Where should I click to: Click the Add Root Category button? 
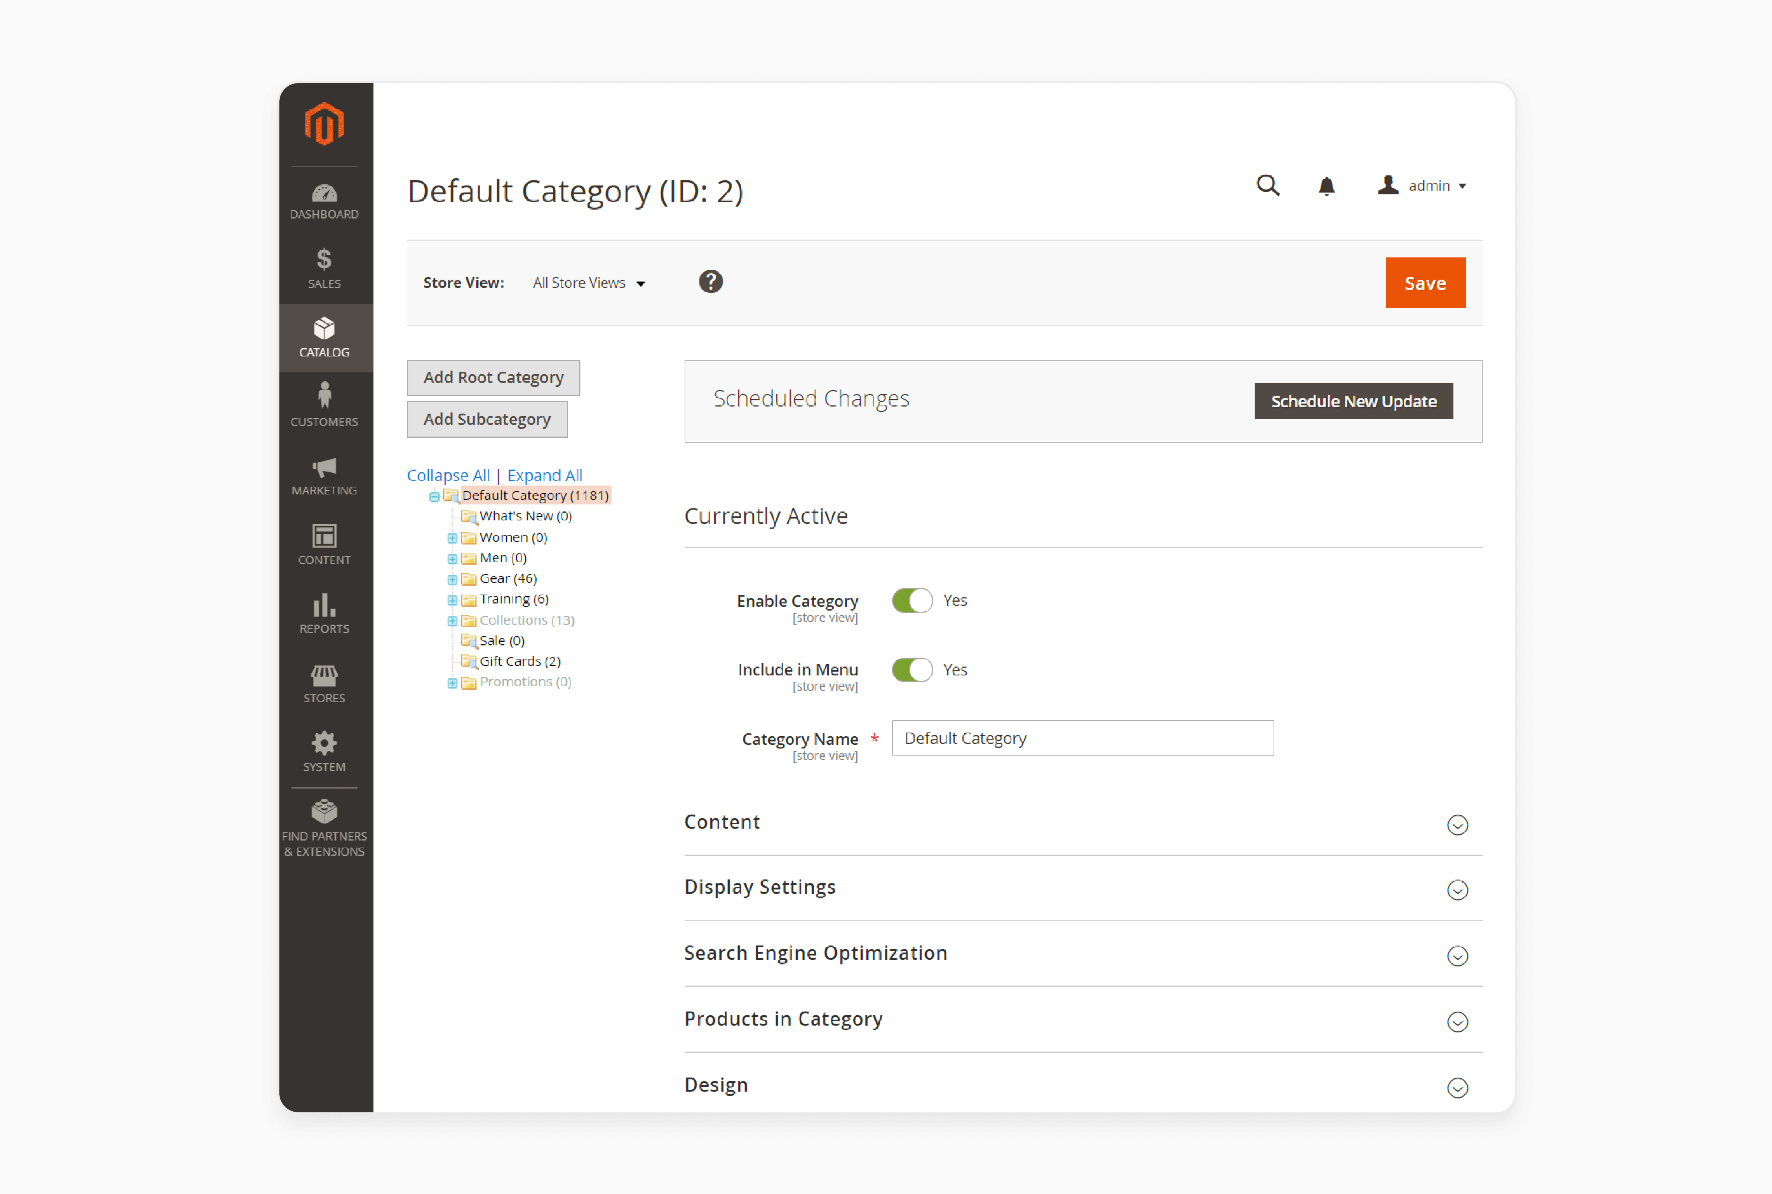click(x=493, y=378)
